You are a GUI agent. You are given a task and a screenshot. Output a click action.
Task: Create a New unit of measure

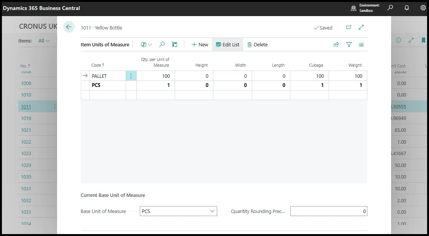[x=200, y=44]
